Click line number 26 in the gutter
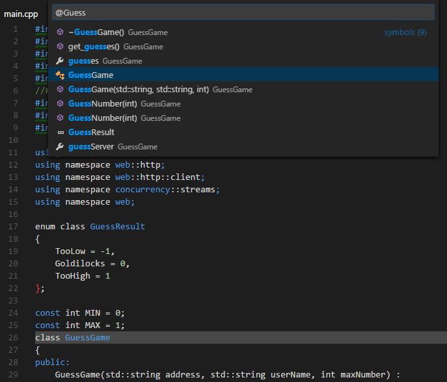The image size is (447, 382). click(14, 337)
